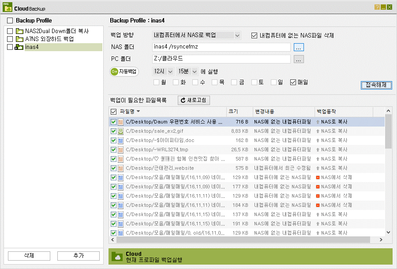
Task: Toggle the 자동백업 On switch
Action: (124, 71)
